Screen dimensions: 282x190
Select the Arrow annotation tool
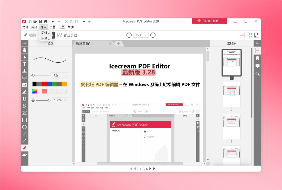(x=24, y=141)
